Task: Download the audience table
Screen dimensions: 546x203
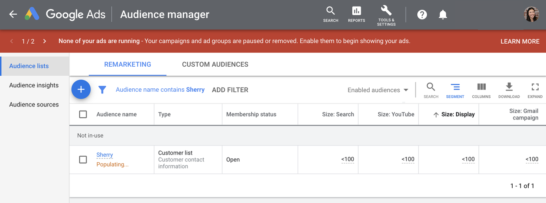Action: coord(509,90)
